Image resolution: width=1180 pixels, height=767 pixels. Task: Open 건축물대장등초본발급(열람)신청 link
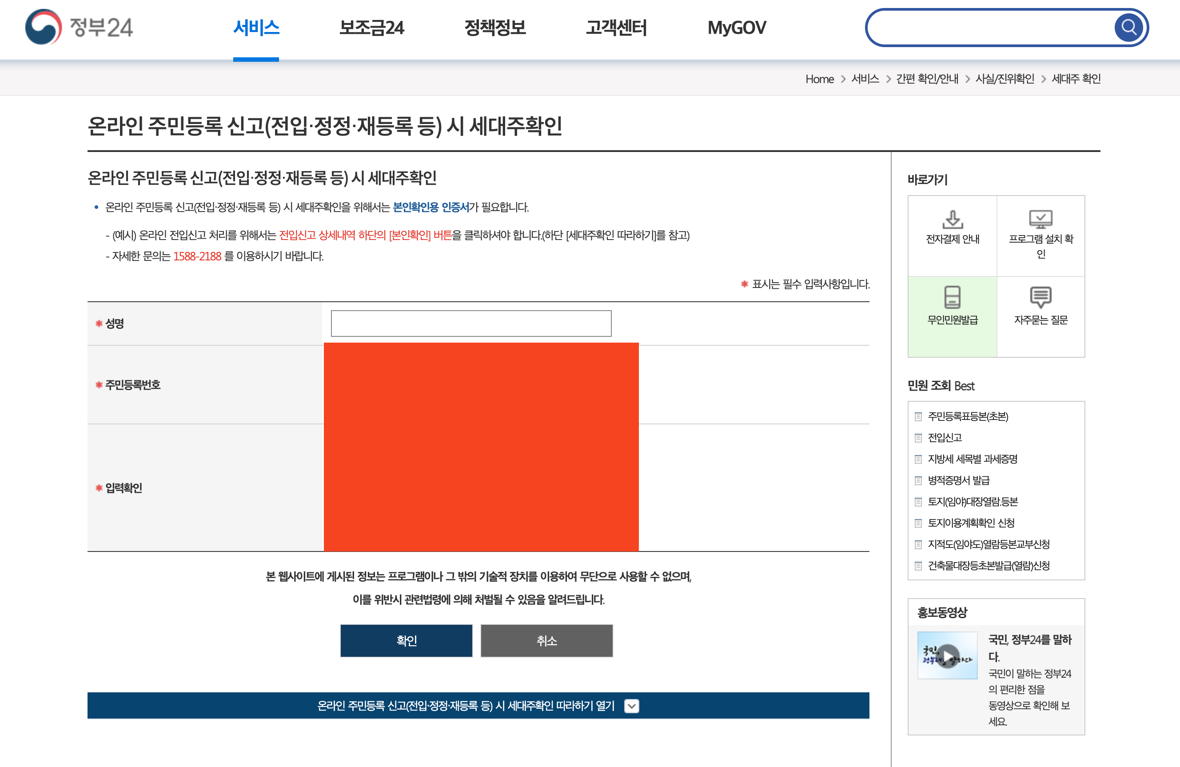[x=989, y=566]
